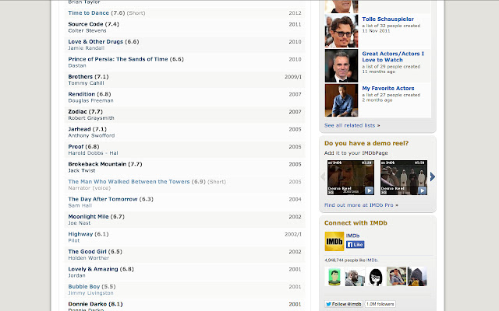Open Brokeback Mountain film page
This screenshot has width=499, height=311.
[x=97, y=164]
